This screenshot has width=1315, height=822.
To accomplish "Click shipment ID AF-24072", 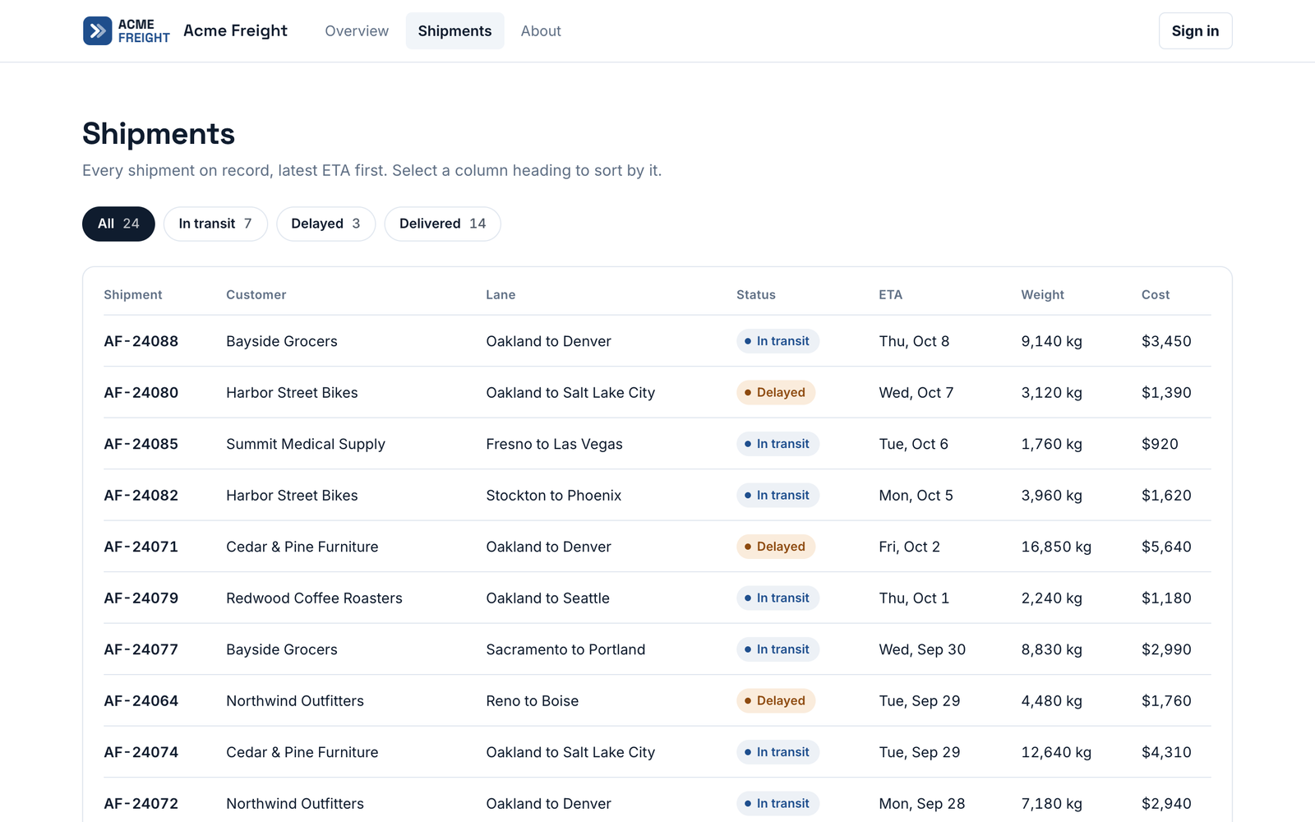I will click(x=141, y=804).
